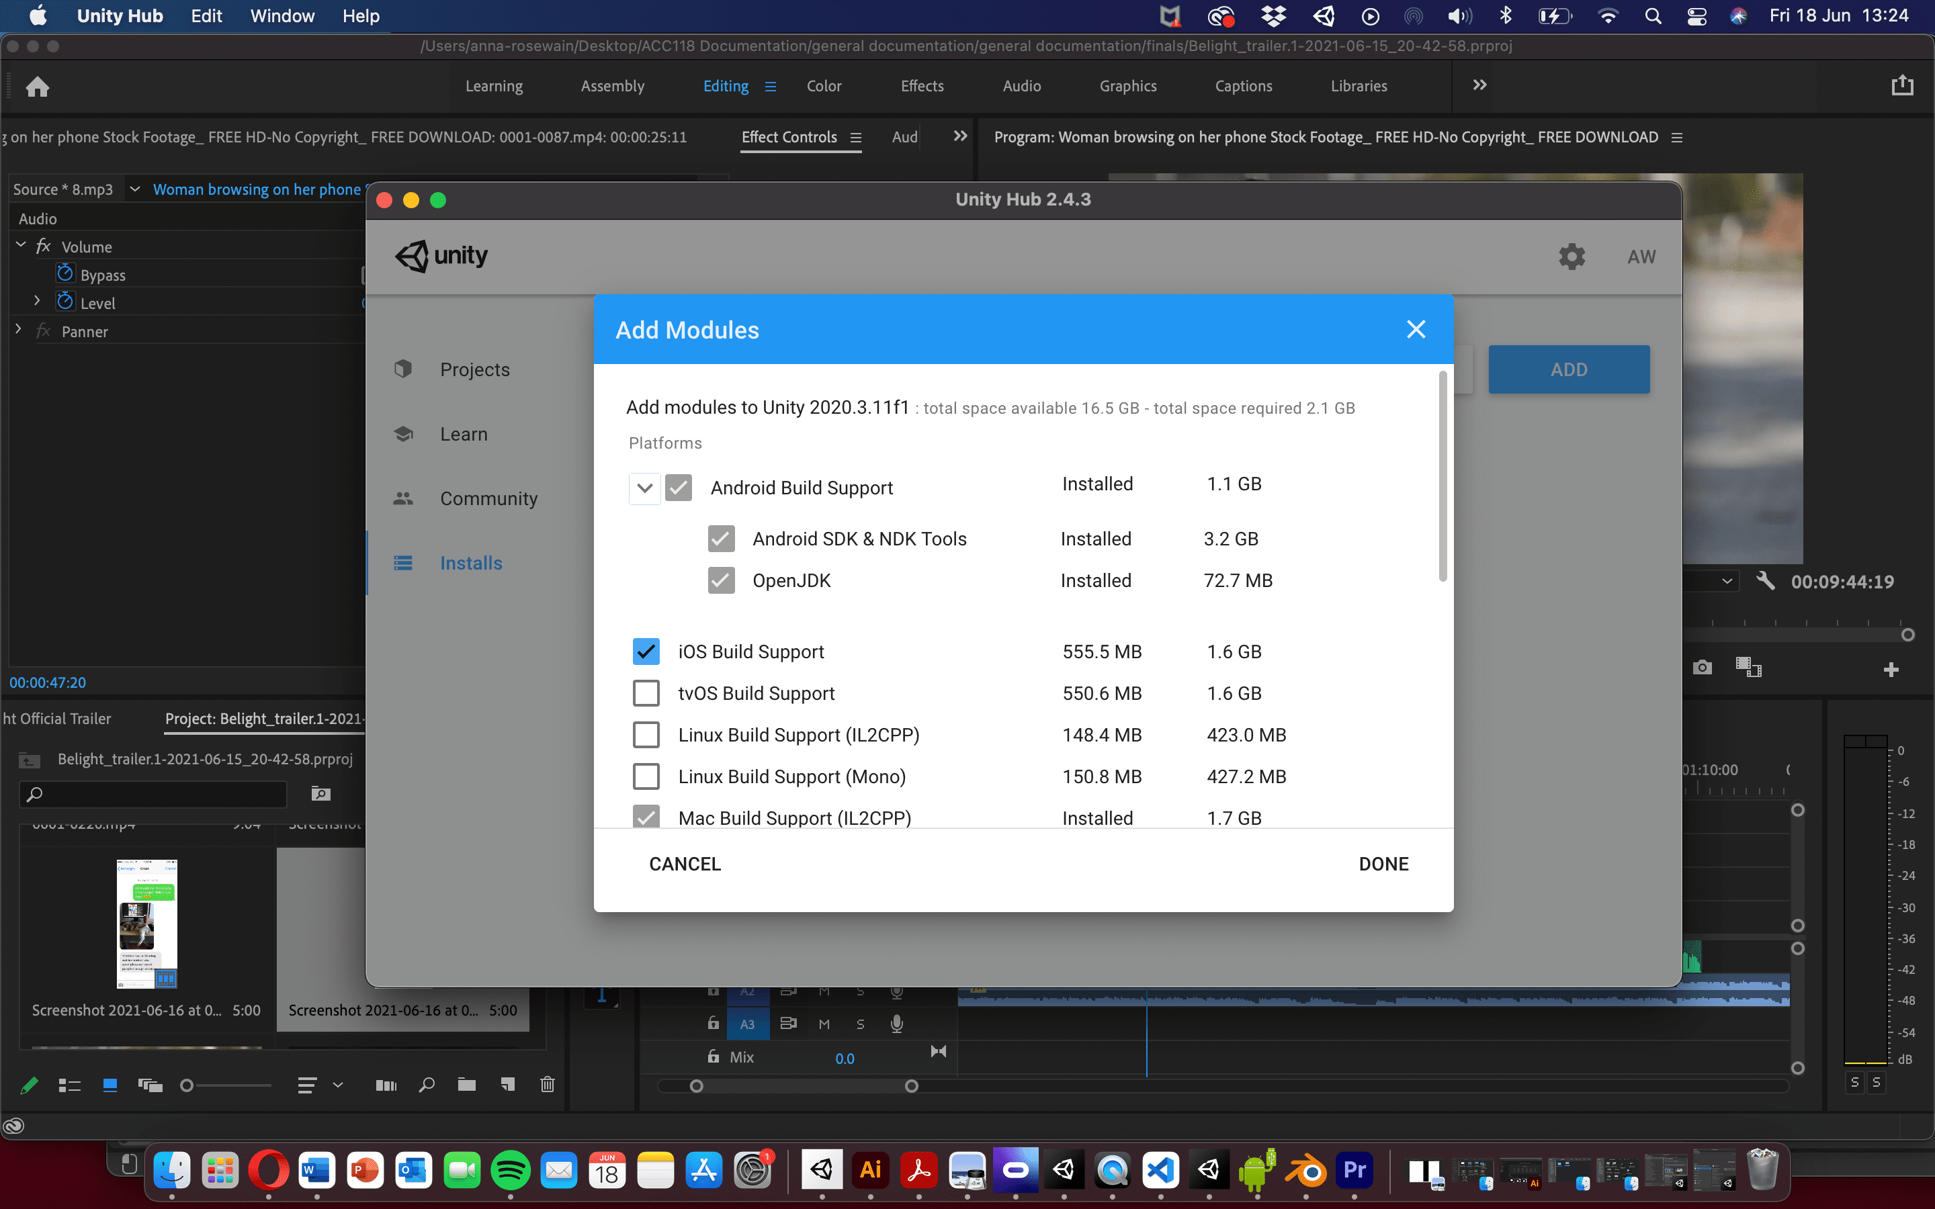The width and height of the screenshot is (1935, 1209).
Task: Open the AW account menu in Unity Hub
Action: [x=1641, y=257]
